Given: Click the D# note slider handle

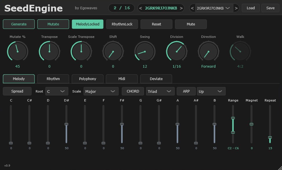Looking at the screenshot, I should 66,124.
